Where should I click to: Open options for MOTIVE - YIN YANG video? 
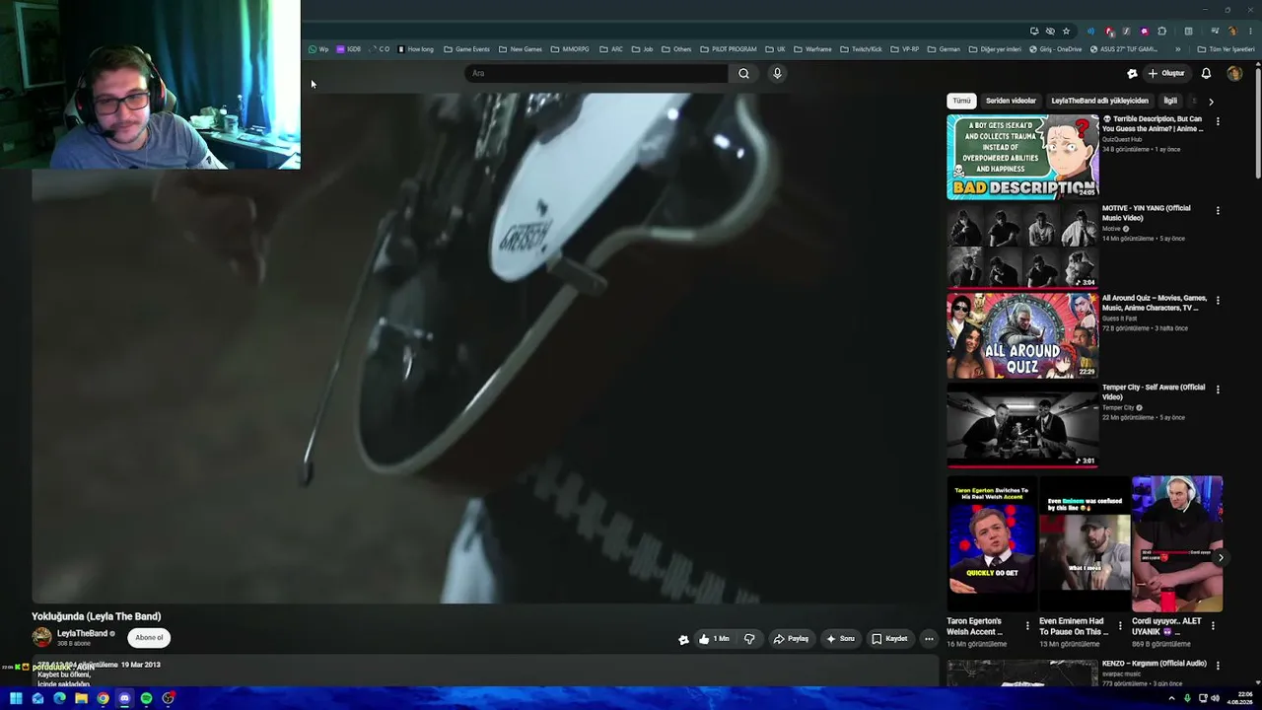click(x=1218, y=211)
